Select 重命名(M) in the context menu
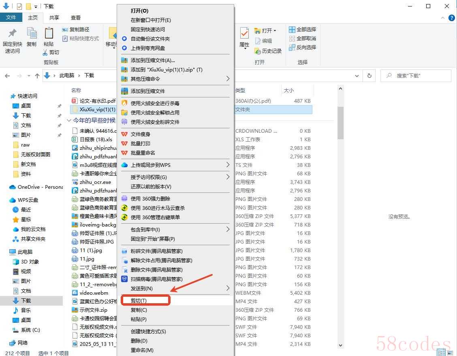The image size is (457, 356). pos(142,350)
